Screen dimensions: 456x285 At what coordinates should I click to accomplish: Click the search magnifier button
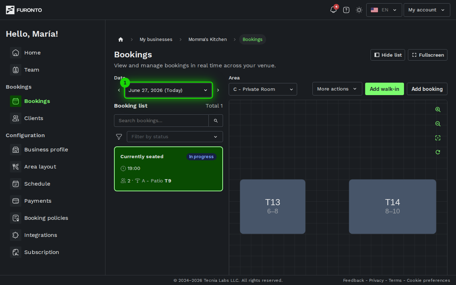pyautogui.click(x=216, y=120)
